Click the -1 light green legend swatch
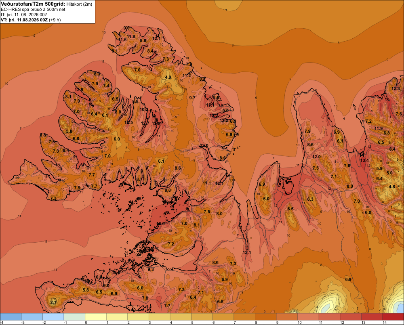The image size is (404, 325). 74,317
